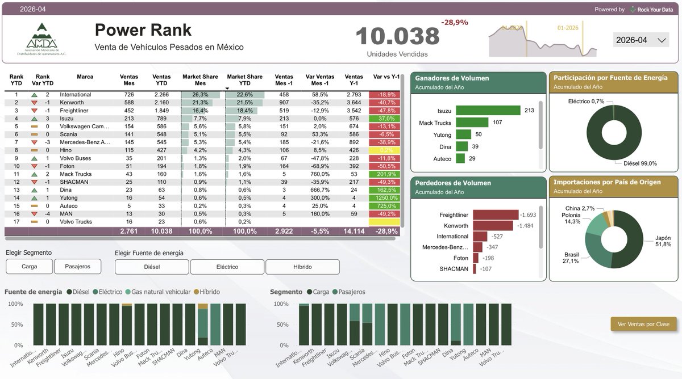Sort table by Ventas YTD column
682x379 pixels.
(x=161, y=80)
